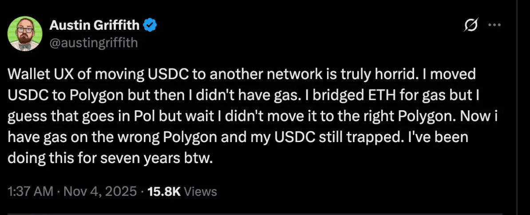Click the blue verified badge
Image resolution: width=530 pixels, height=215 pixels.
click(151, 26)
